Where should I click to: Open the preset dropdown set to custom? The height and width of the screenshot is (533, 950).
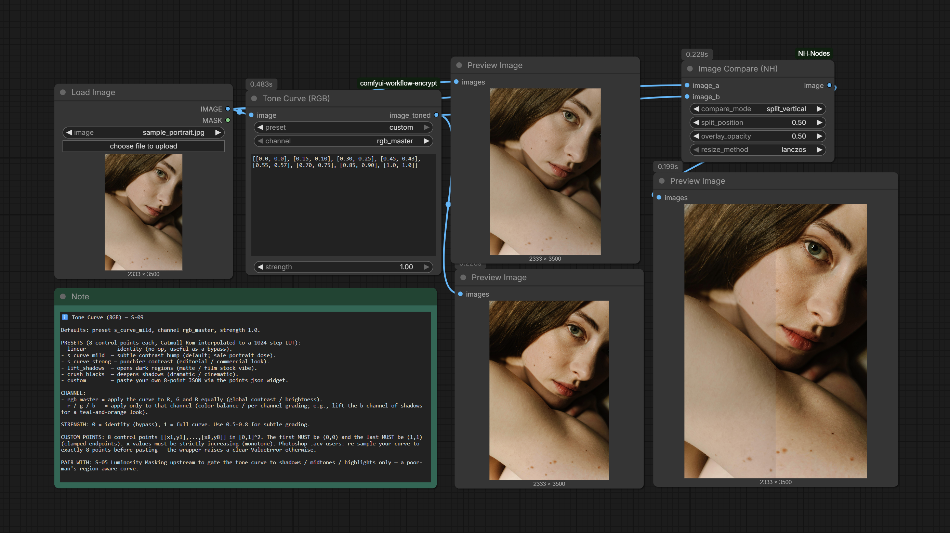point(343,127)
